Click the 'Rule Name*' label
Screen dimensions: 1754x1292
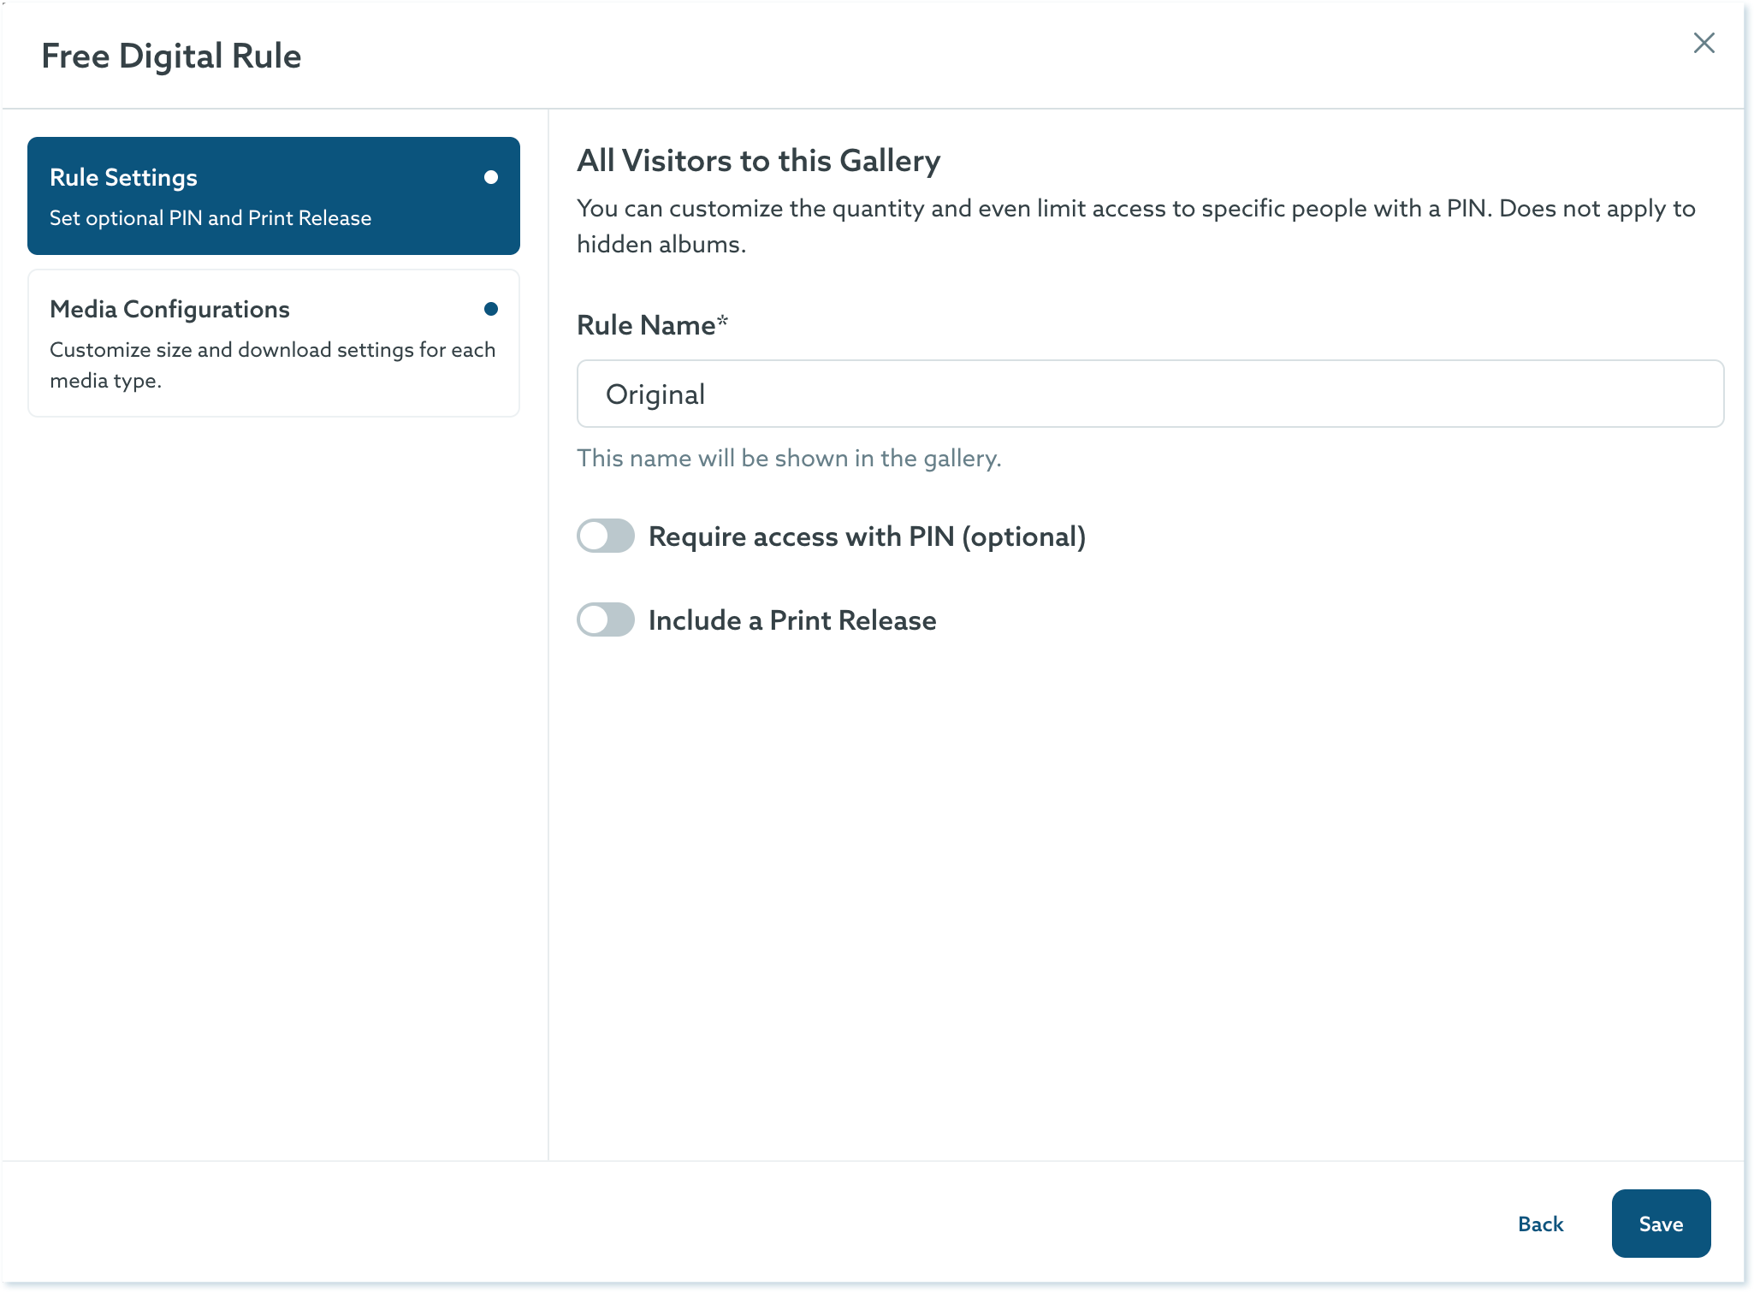(x=652, y=325)
